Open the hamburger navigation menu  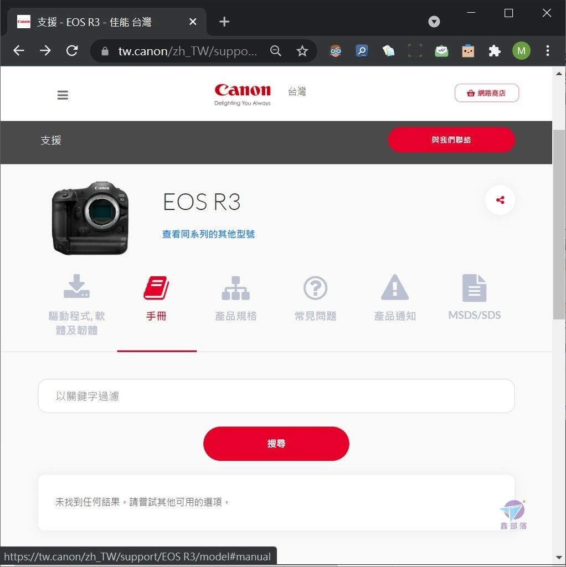(x=63, y=95)
